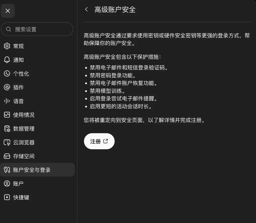This screenshot has width=256, height=223.
Task: Click the 插件 plugin icon
Action: (7, 87)
